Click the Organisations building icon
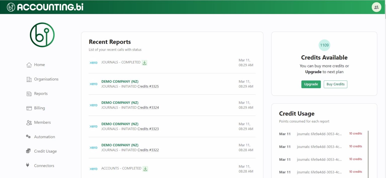 coord(29,79)
